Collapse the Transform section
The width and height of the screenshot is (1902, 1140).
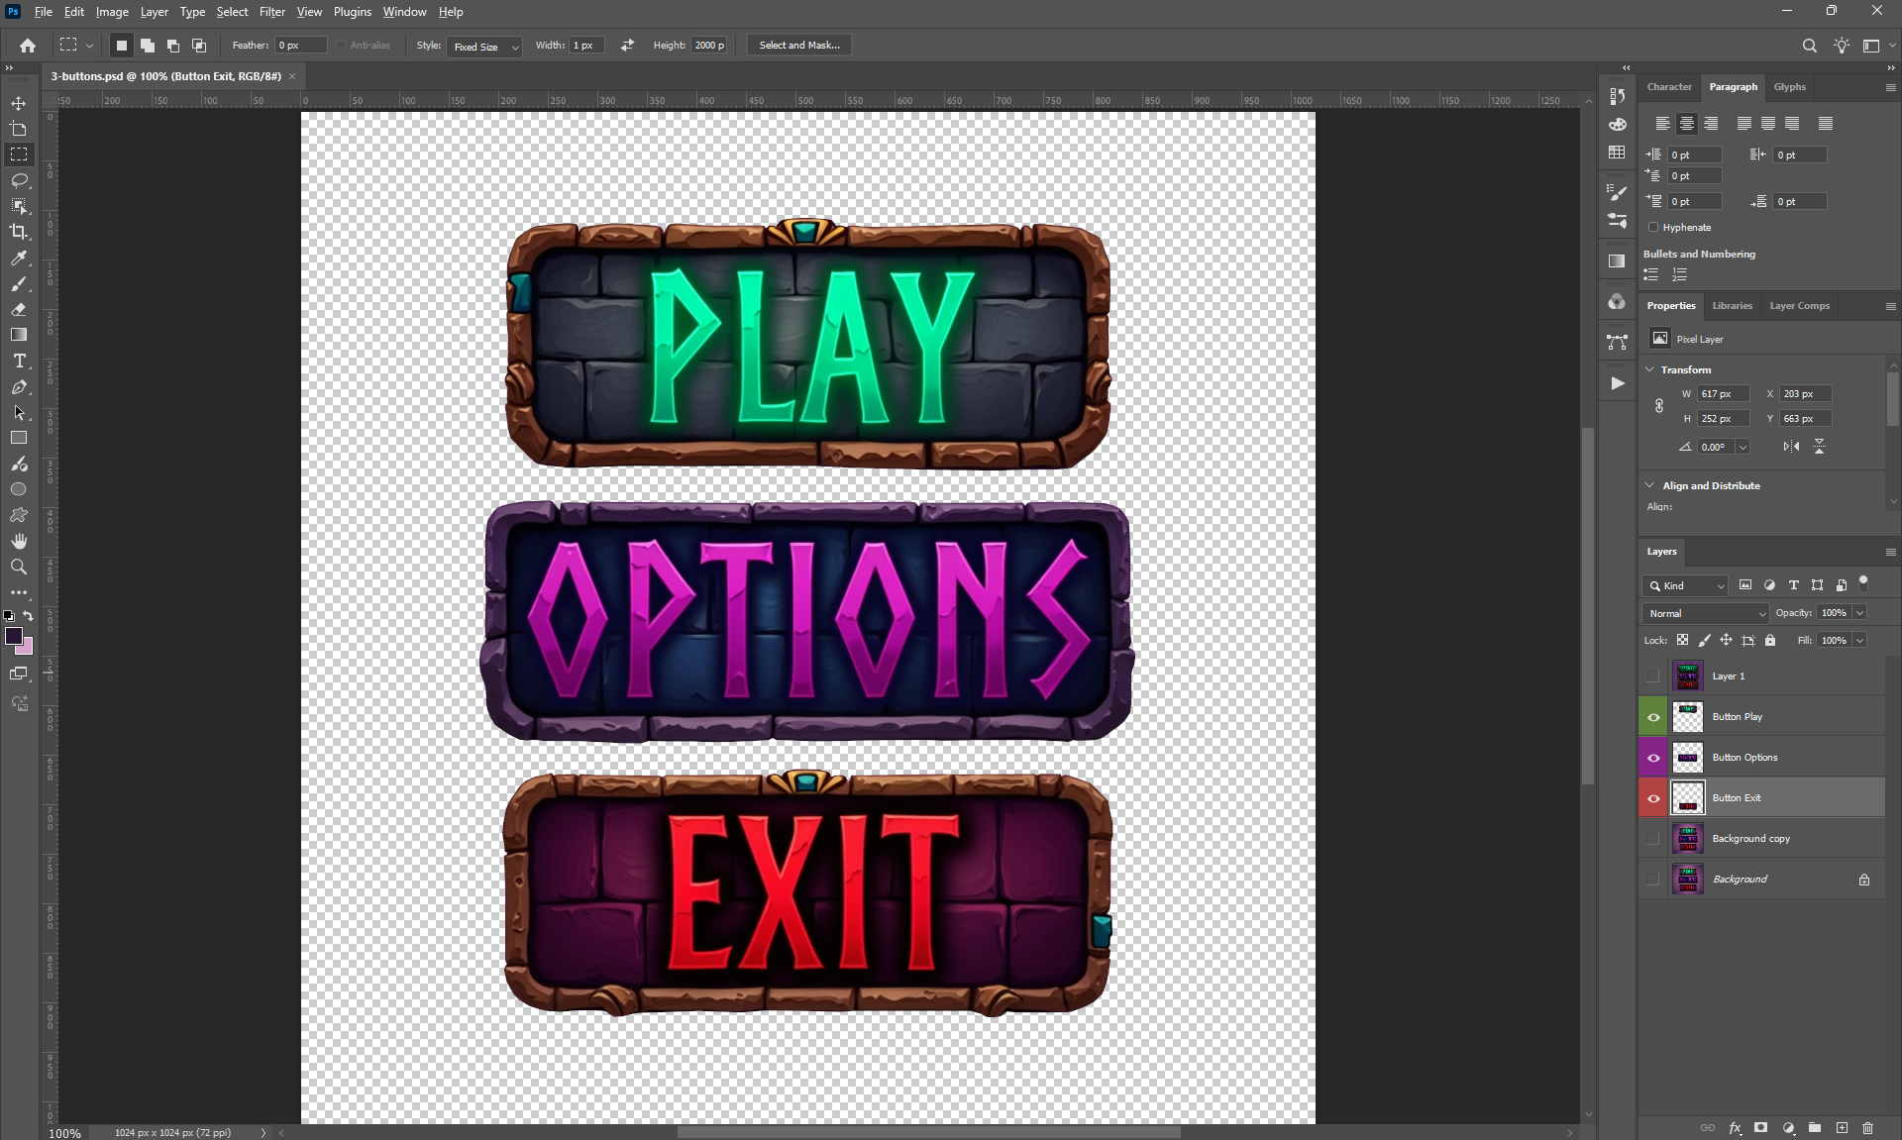coord(1650,369)
